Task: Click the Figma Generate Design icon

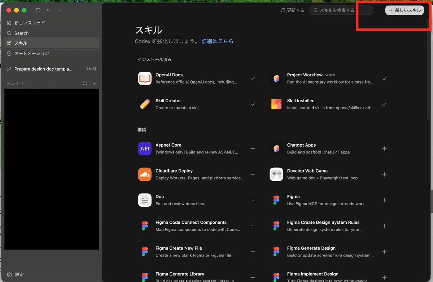Action: [x=276, y=252]
